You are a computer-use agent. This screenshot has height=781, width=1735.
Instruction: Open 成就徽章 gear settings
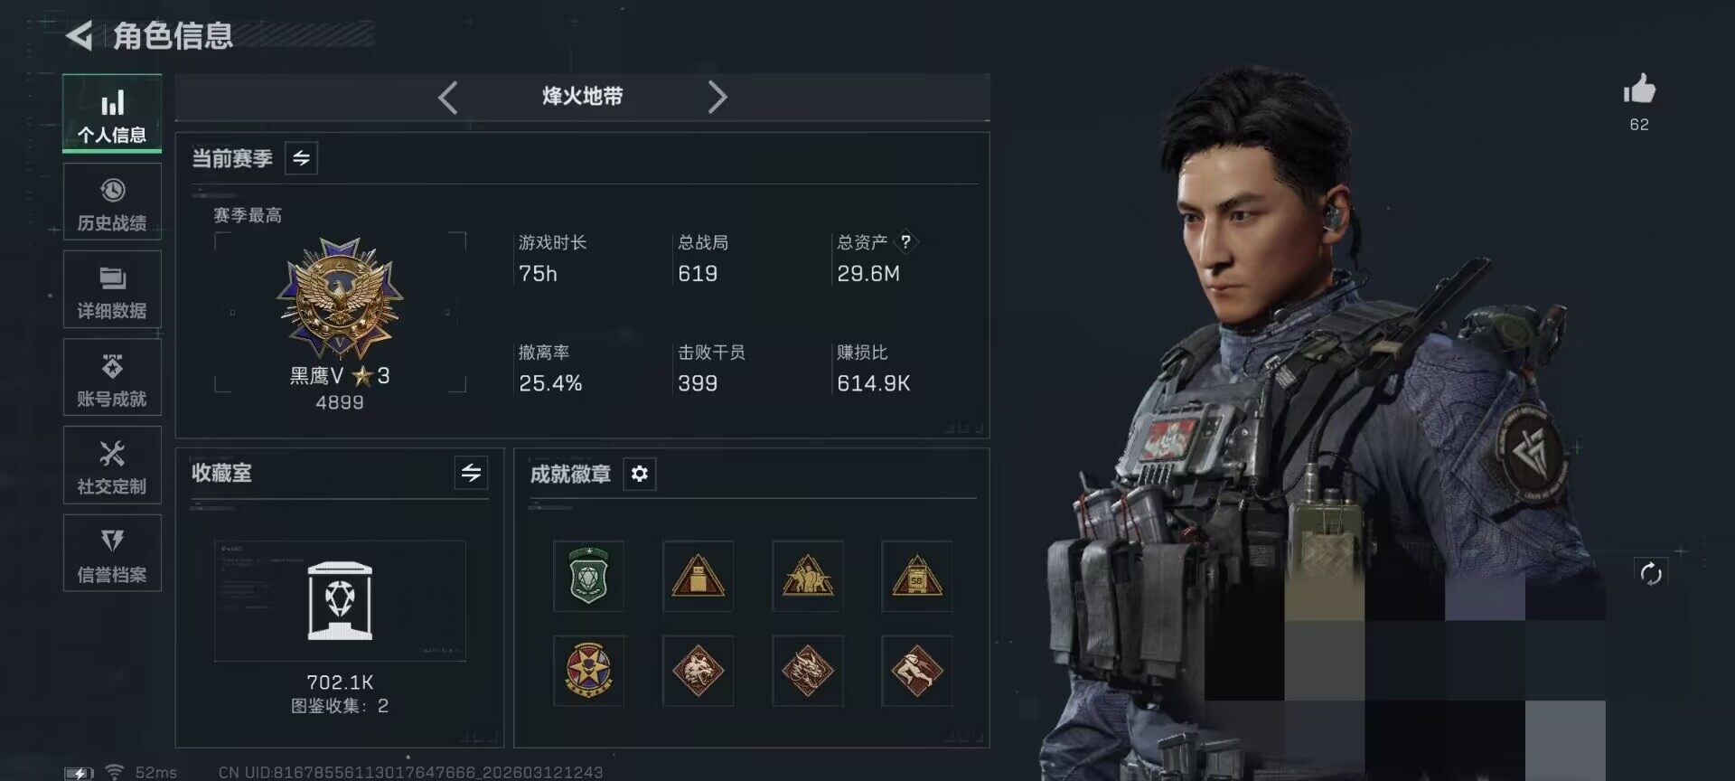639,474
